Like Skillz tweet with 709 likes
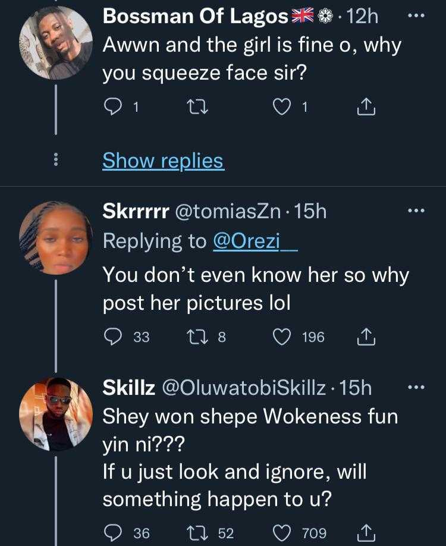Image resolution: width=446 pixels, height=546 pixels. pos(280,532)
